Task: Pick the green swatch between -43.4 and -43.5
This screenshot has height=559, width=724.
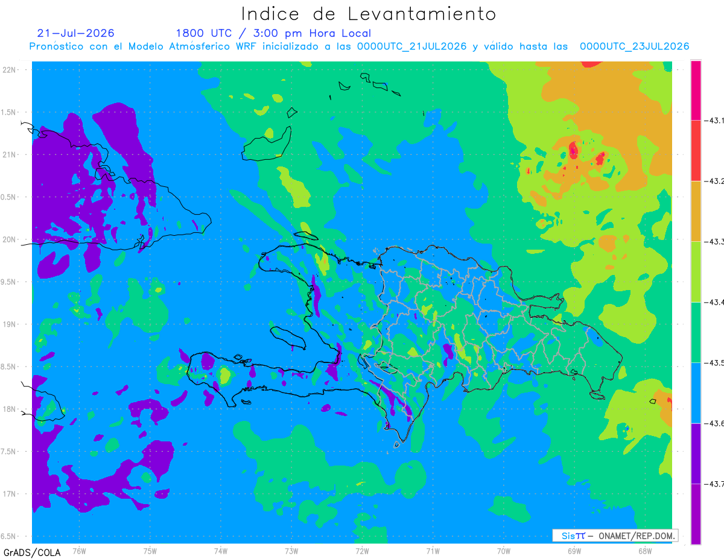Action: 696,332
